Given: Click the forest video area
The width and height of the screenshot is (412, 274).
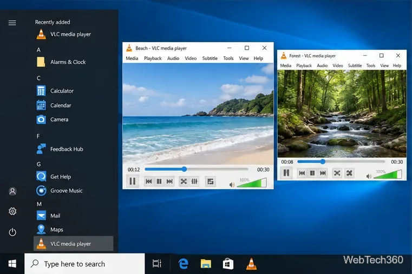Looking at the screenshot, I should (342, 114).
